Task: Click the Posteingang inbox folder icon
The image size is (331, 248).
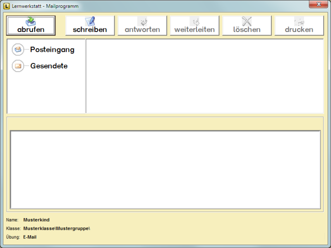Action: coord(18,50)
